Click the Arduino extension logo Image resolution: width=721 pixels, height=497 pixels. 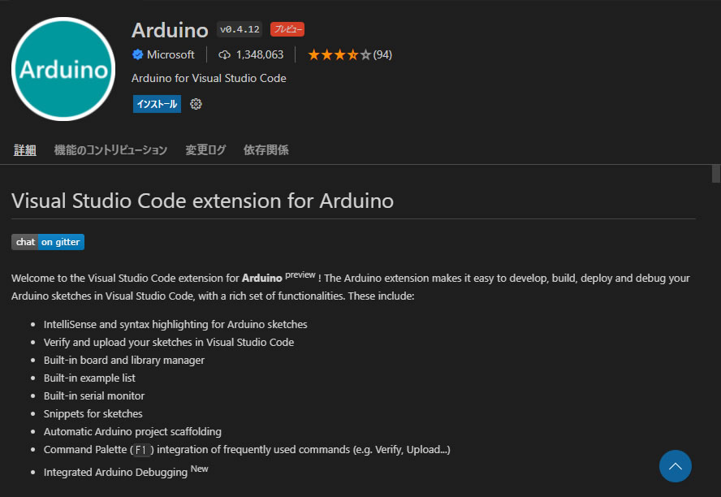(63, 69)
